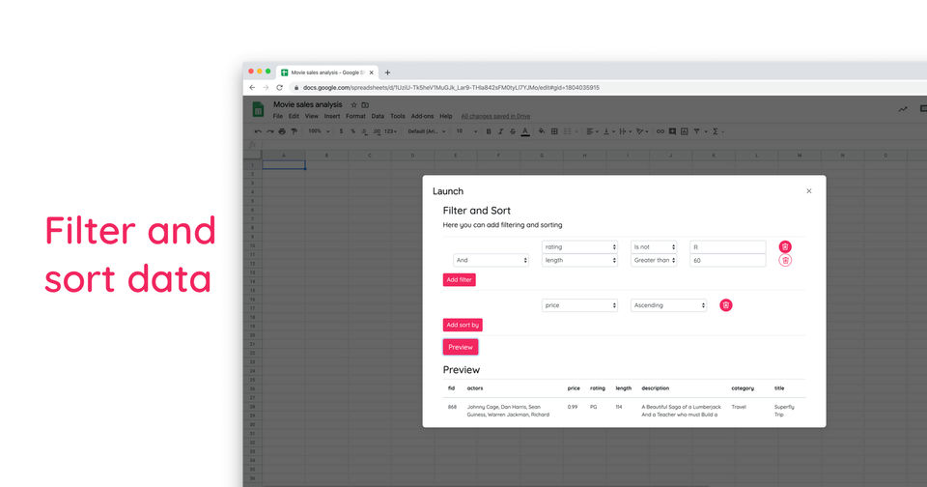Open the 'price' sort field dropdown
The image size is (927, 487).
579,305
